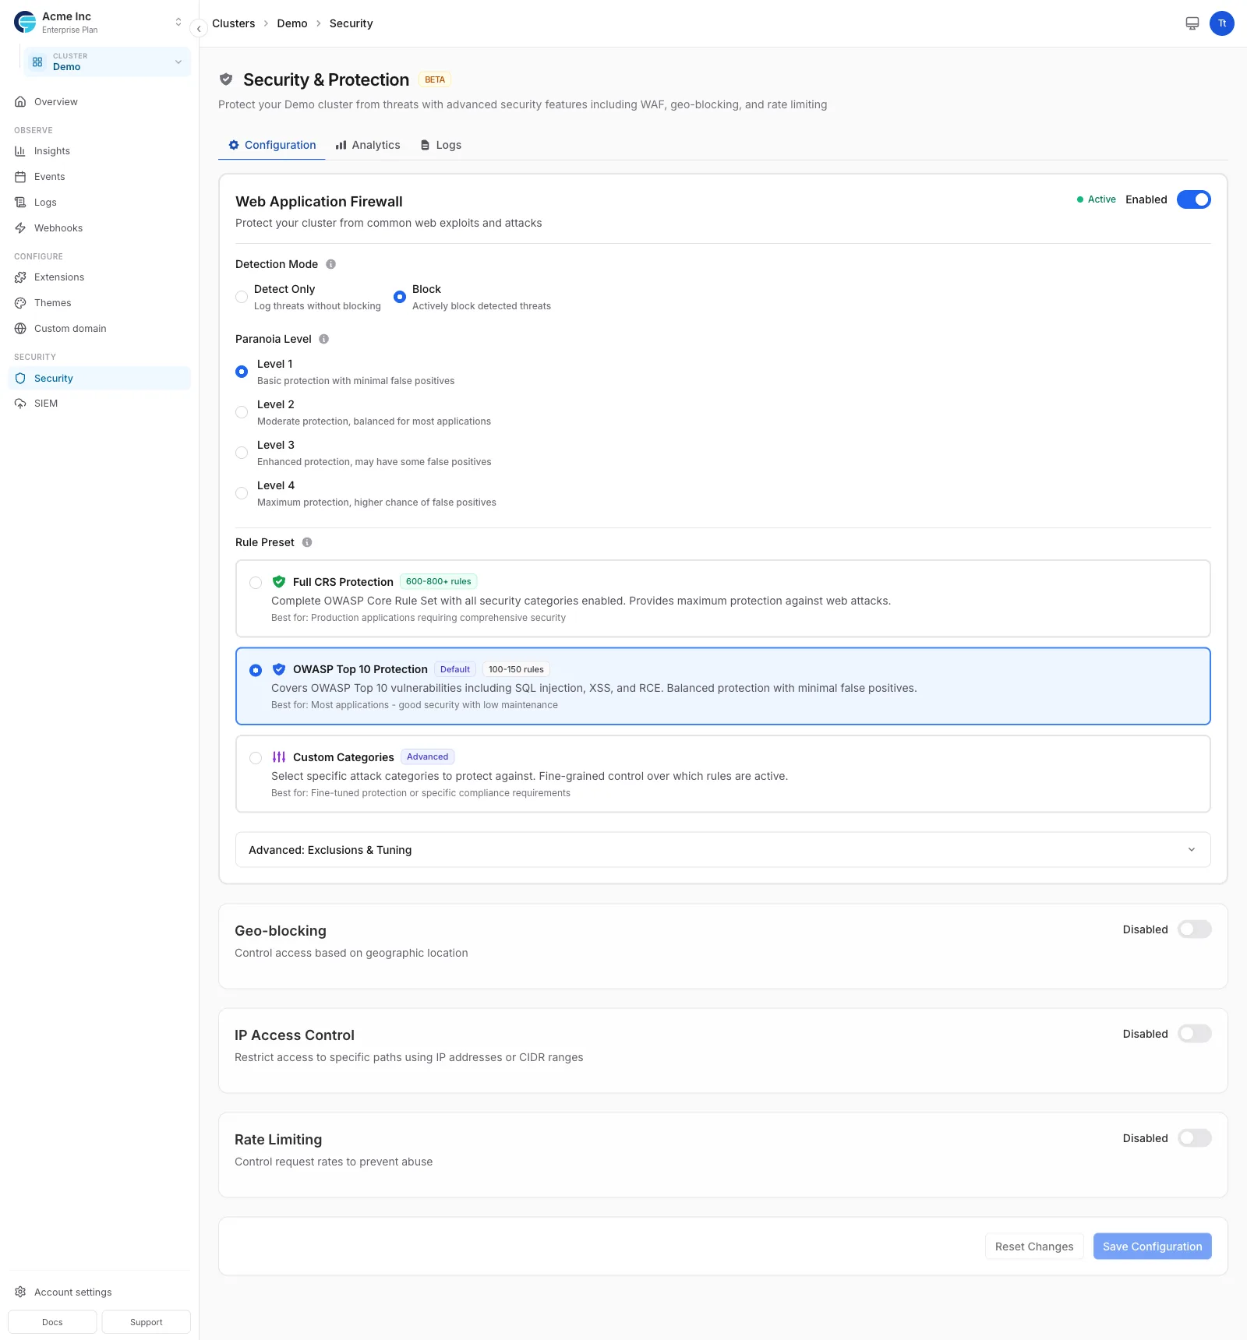Open the Support button in sidebar
The height and width of the screenshot is (1340, 1247).
(x=147, y=1322)
